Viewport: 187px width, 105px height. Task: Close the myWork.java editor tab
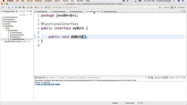point(99,12)
